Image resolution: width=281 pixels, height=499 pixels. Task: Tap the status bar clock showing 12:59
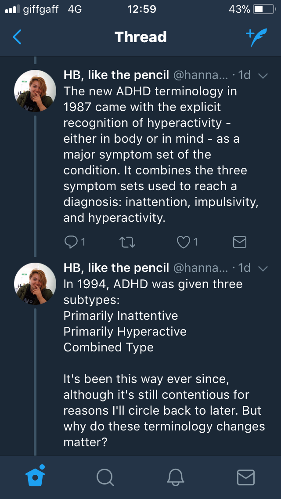click(140, 9)
